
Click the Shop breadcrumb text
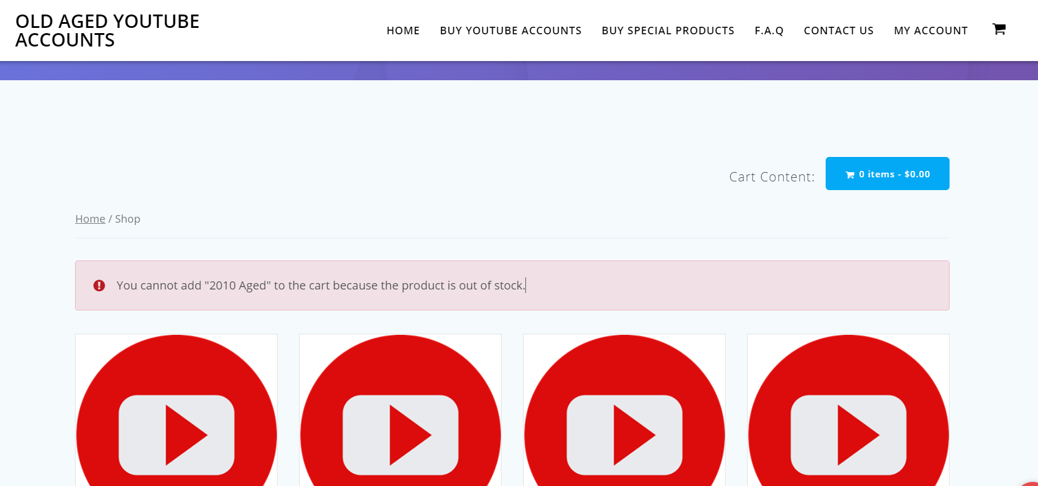coord(127,219)
